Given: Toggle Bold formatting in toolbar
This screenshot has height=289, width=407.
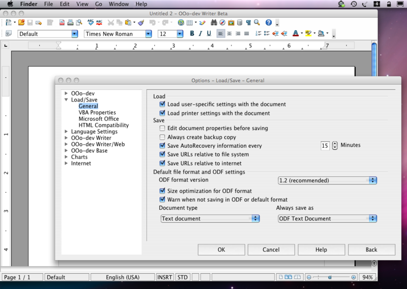Looking at the screenshot, I should (x=192, y=34).
